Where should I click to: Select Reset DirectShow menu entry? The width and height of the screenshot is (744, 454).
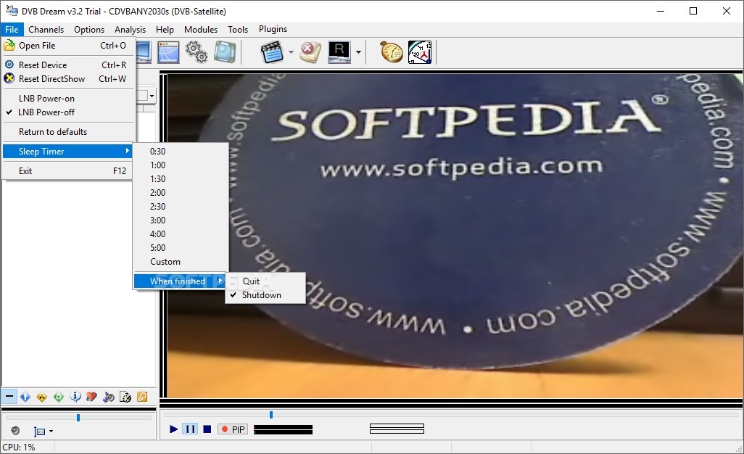coord(69,79)
